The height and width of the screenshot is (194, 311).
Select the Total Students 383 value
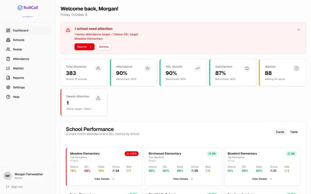pyautogui.click(x=71, y=73)
